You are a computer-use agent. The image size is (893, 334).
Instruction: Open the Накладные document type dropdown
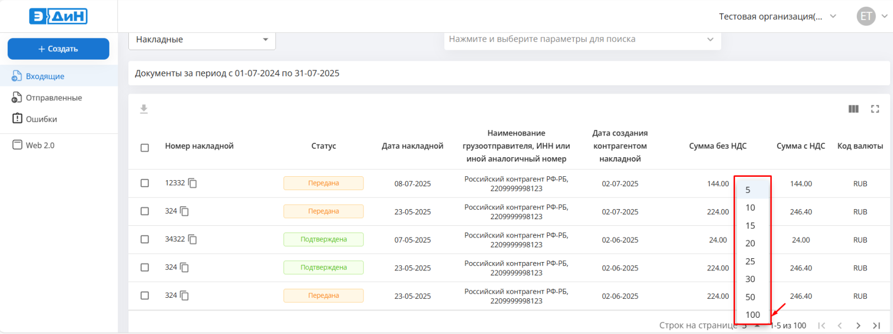click(x=202, y=40)
